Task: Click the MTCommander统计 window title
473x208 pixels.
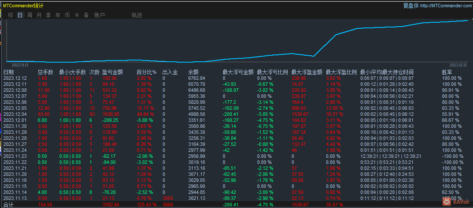Action: click(x=23, y=6)
